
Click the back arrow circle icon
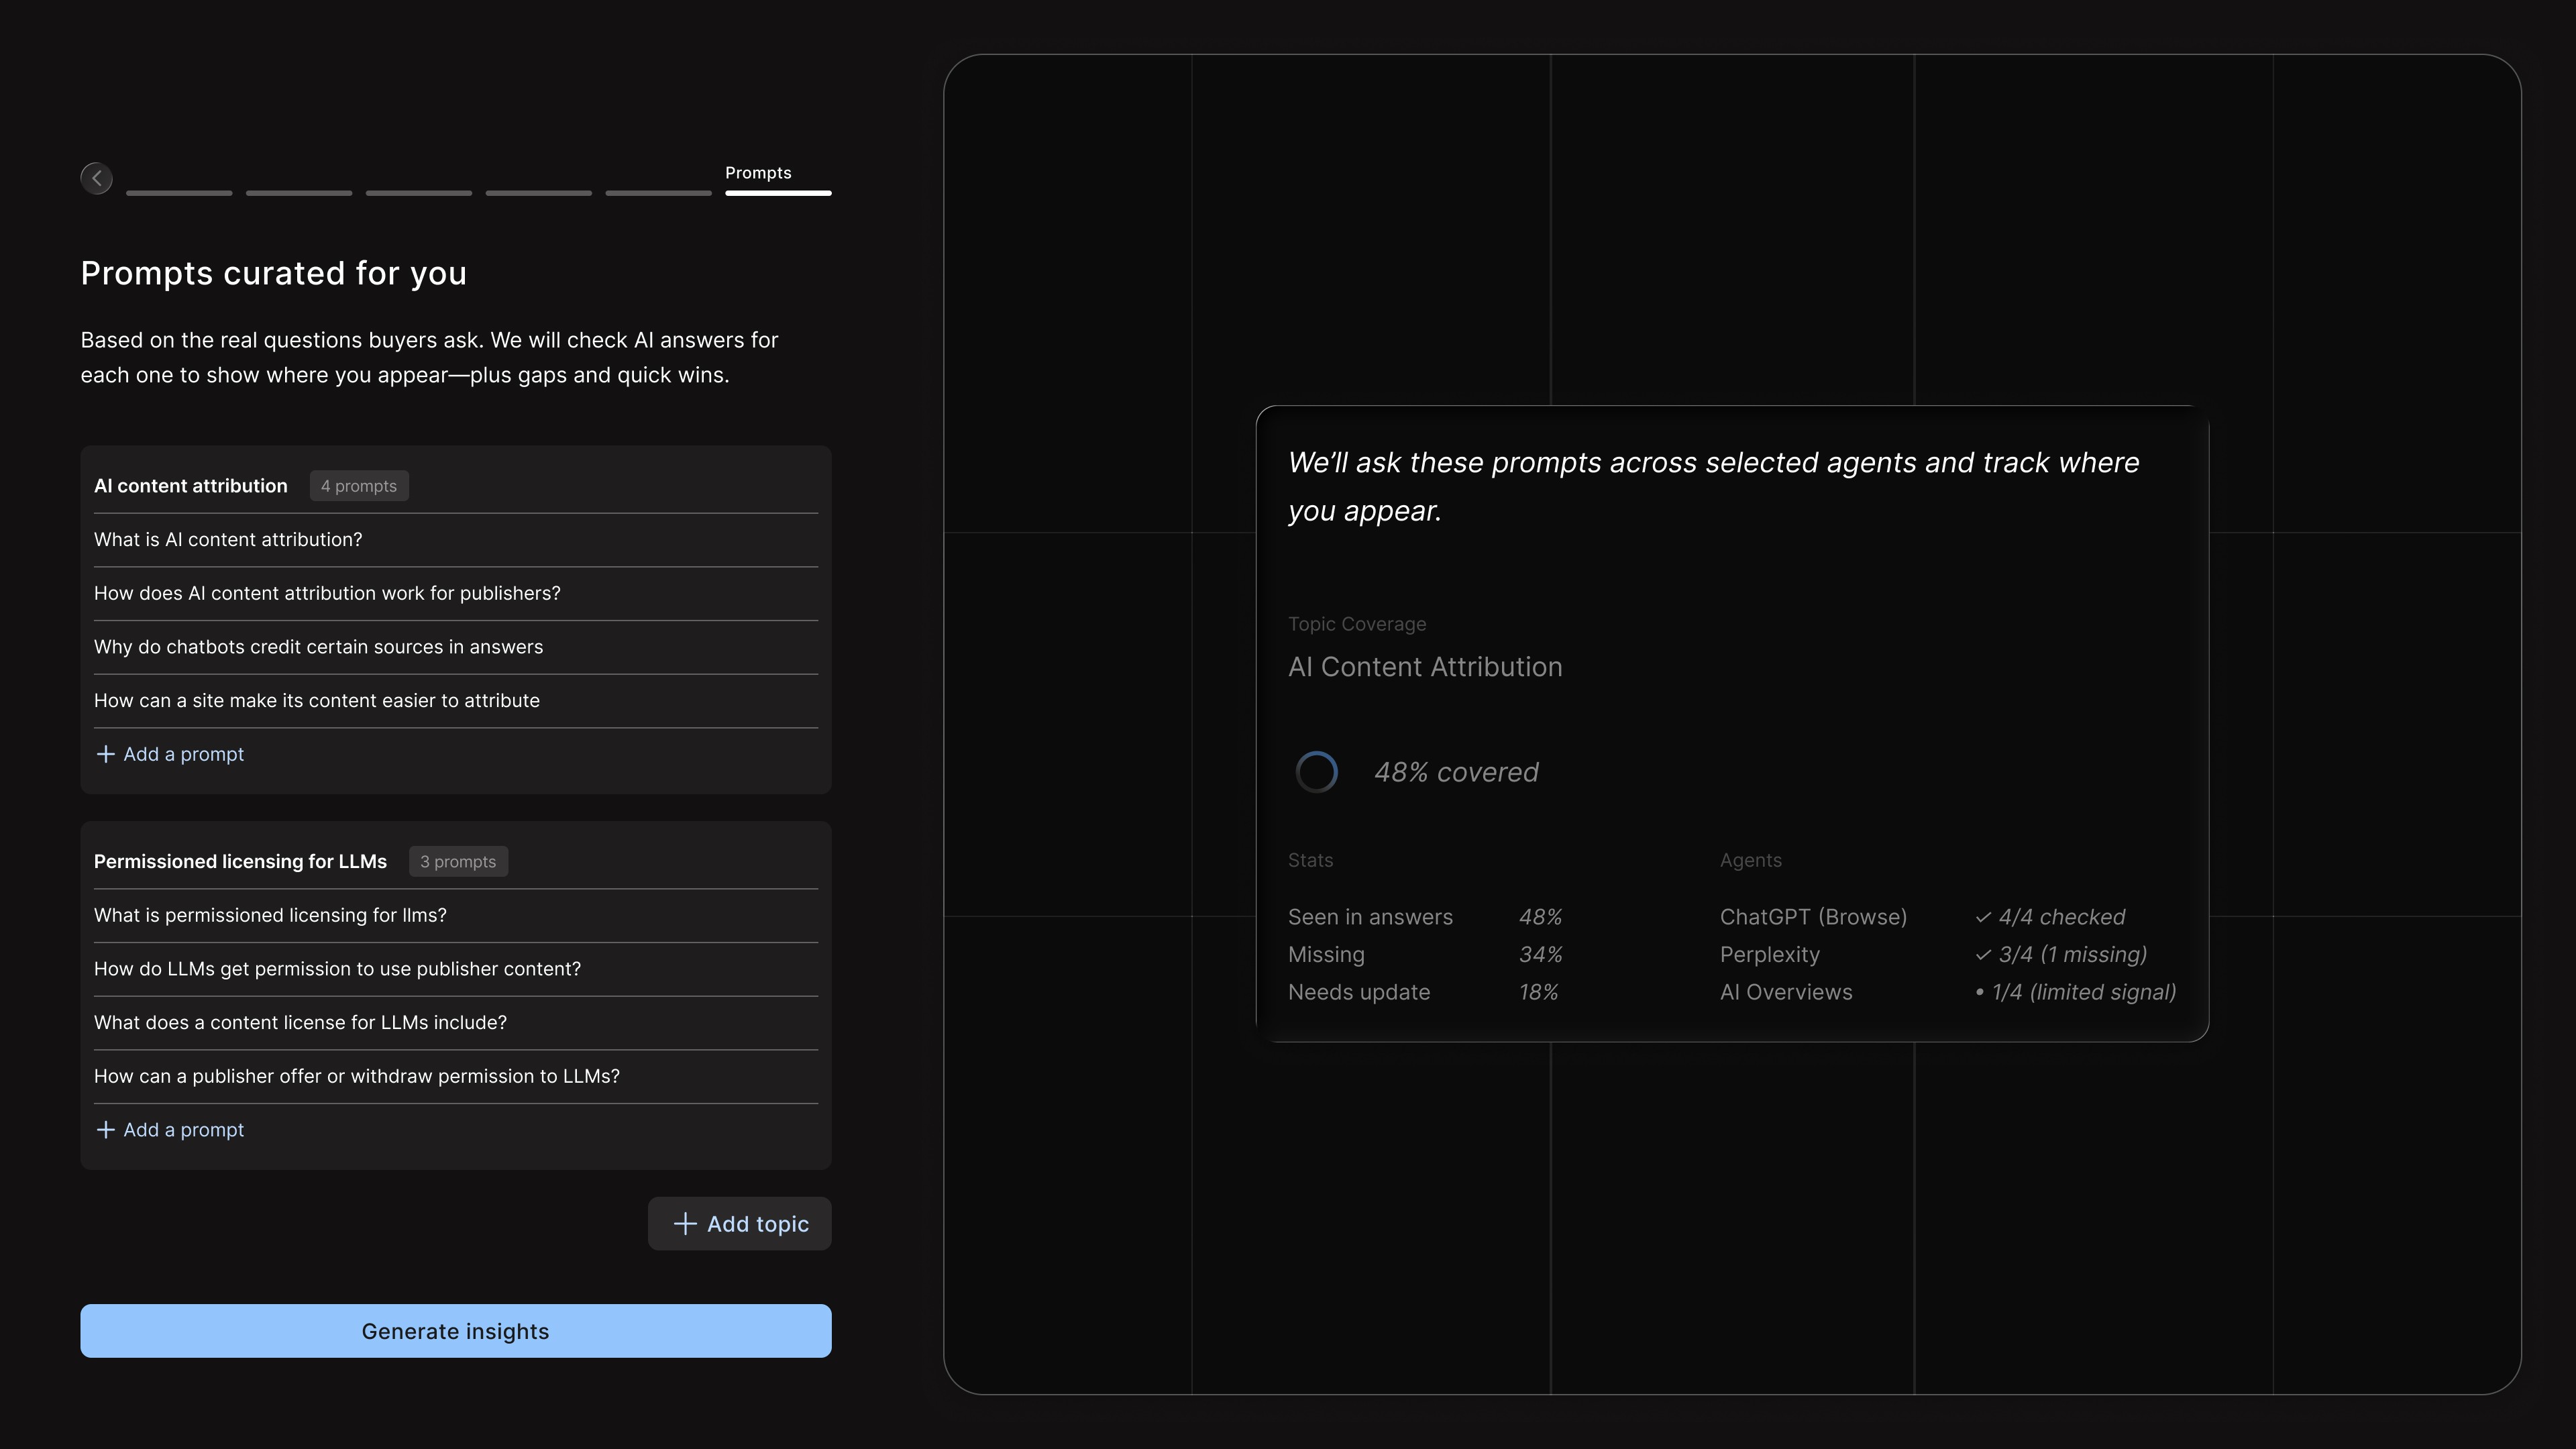(x=96, y=178)
